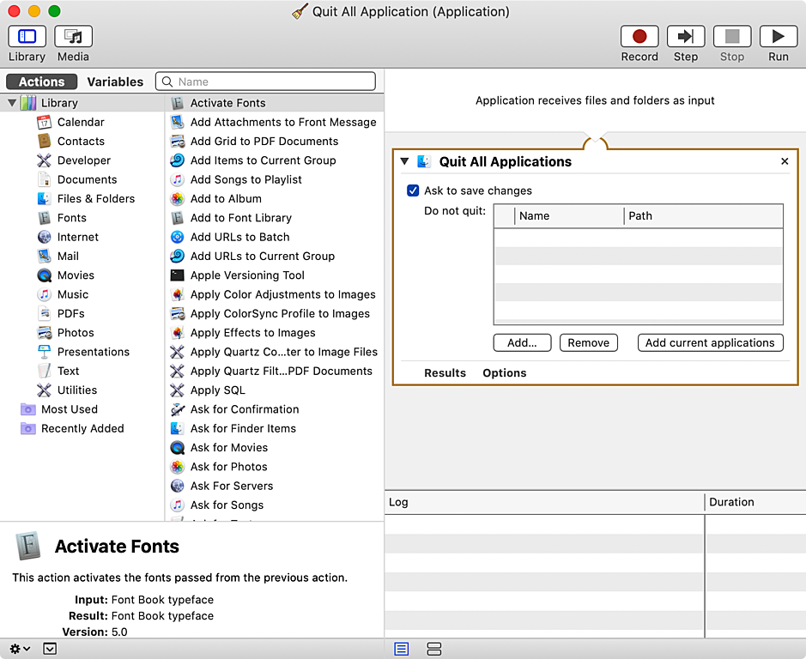Select the Calendar category in Library
The height and width of the screenshot is (659, 806).
coord(81,122)
